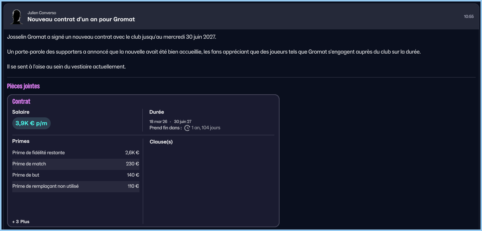The width and height of the screenshot is (482, 231).
Task: Select the 'Prime de remplaçant non utilisé' row
Action: pos(76,186)
